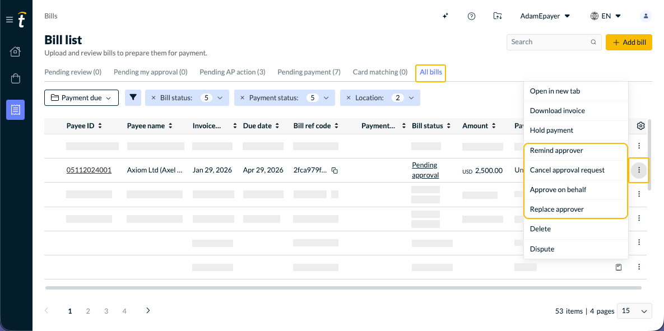The height and width of the screenshot is (331, 664).
Task: Switch to Pending review tab
Action: click(73, 72)
